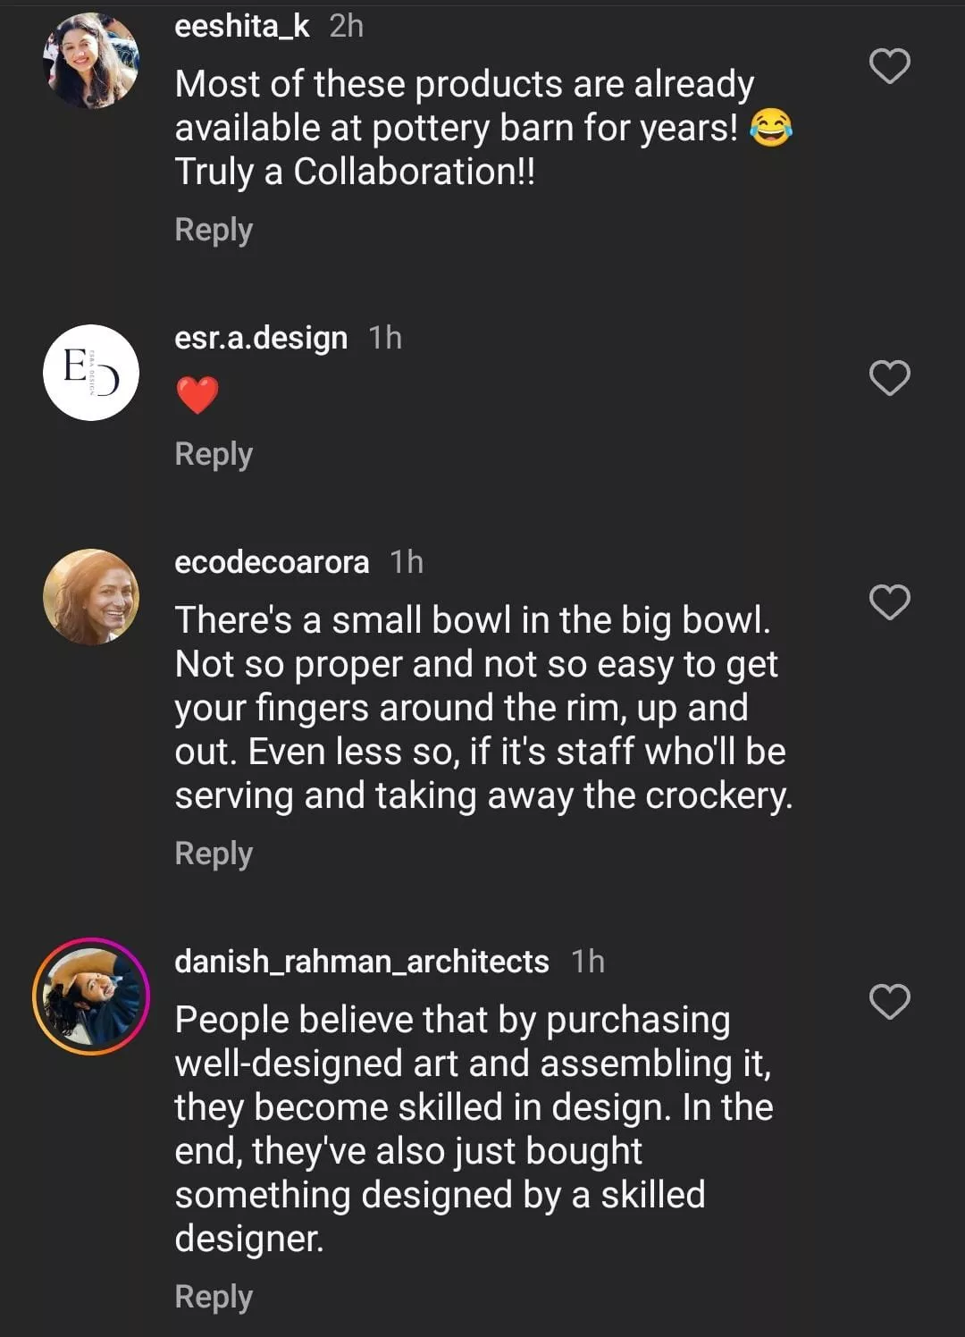Visit the ecodecoarora username link
This screenshot has height=1337, width=965.
point(272,562)
